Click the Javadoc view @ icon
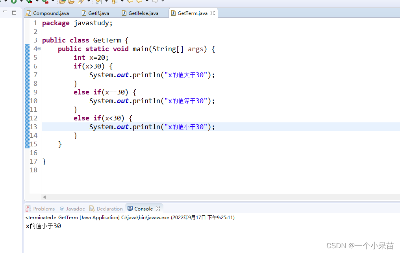Viewport: 400px width, 253px height. [x=62, y=209]
